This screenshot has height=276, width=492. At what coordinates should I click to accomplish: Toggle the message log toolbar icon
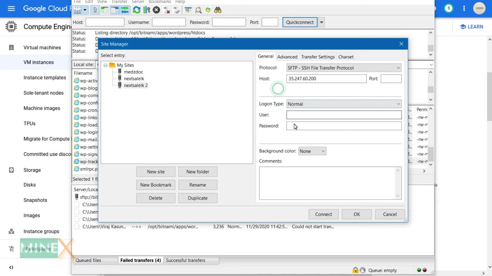pos(95,10)
